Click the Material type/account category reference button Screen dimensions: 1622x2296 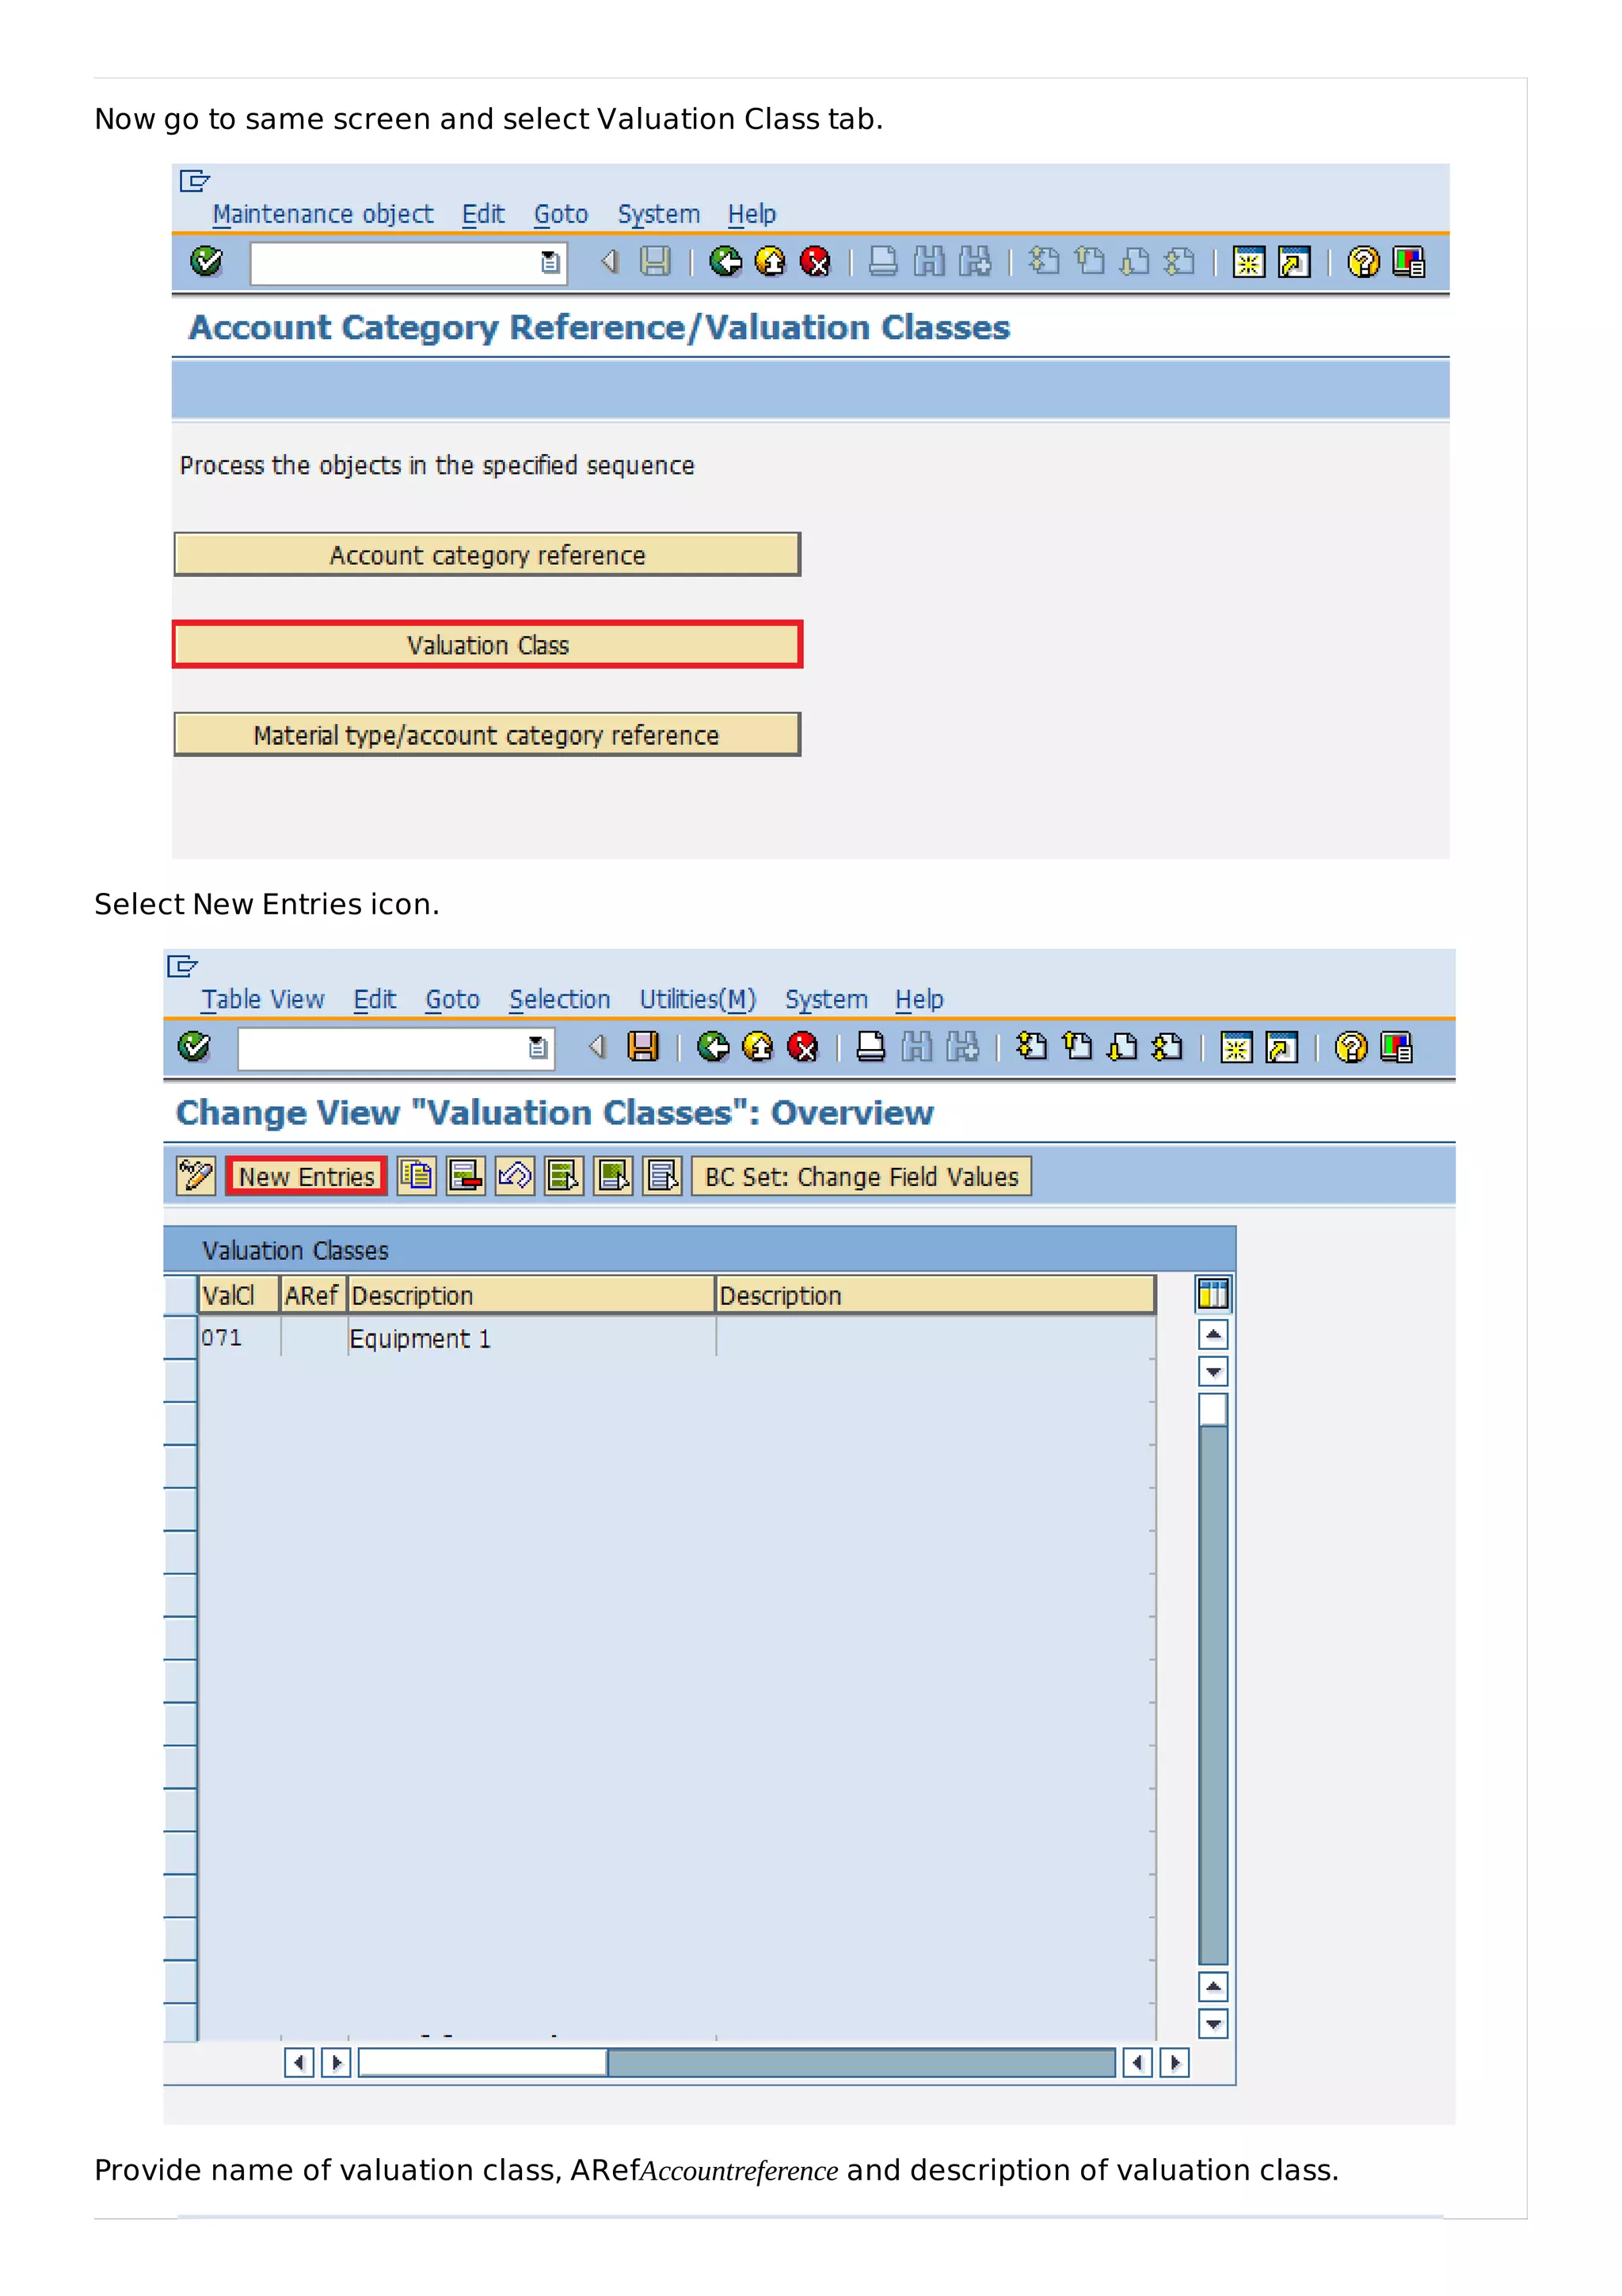487,734
